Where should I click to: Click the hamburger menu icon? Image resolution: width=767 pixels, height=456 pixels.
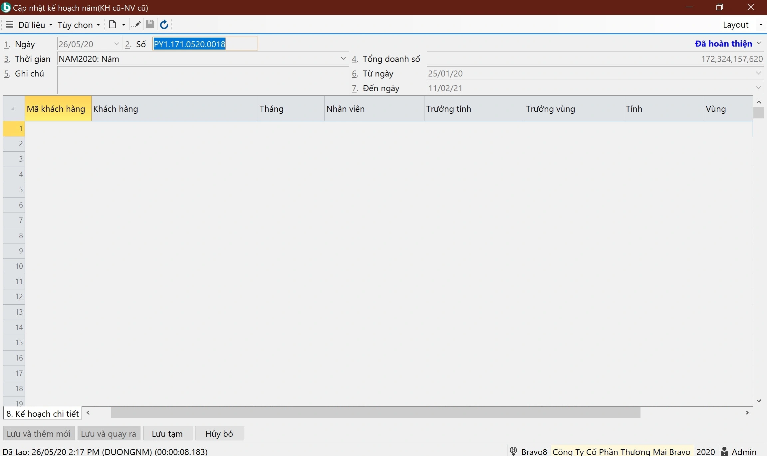click(9, 25)
